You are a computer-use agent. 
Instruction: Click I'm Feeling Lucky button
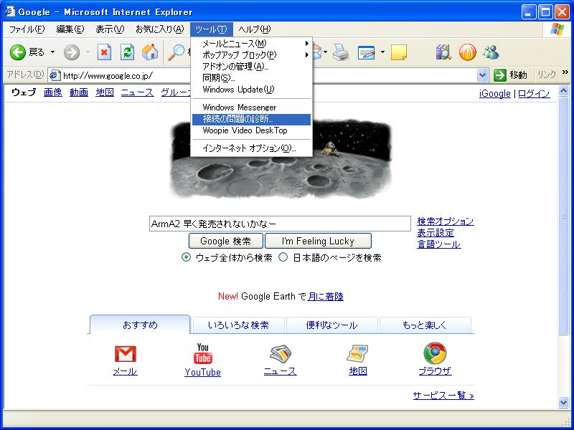pos(318,242)
